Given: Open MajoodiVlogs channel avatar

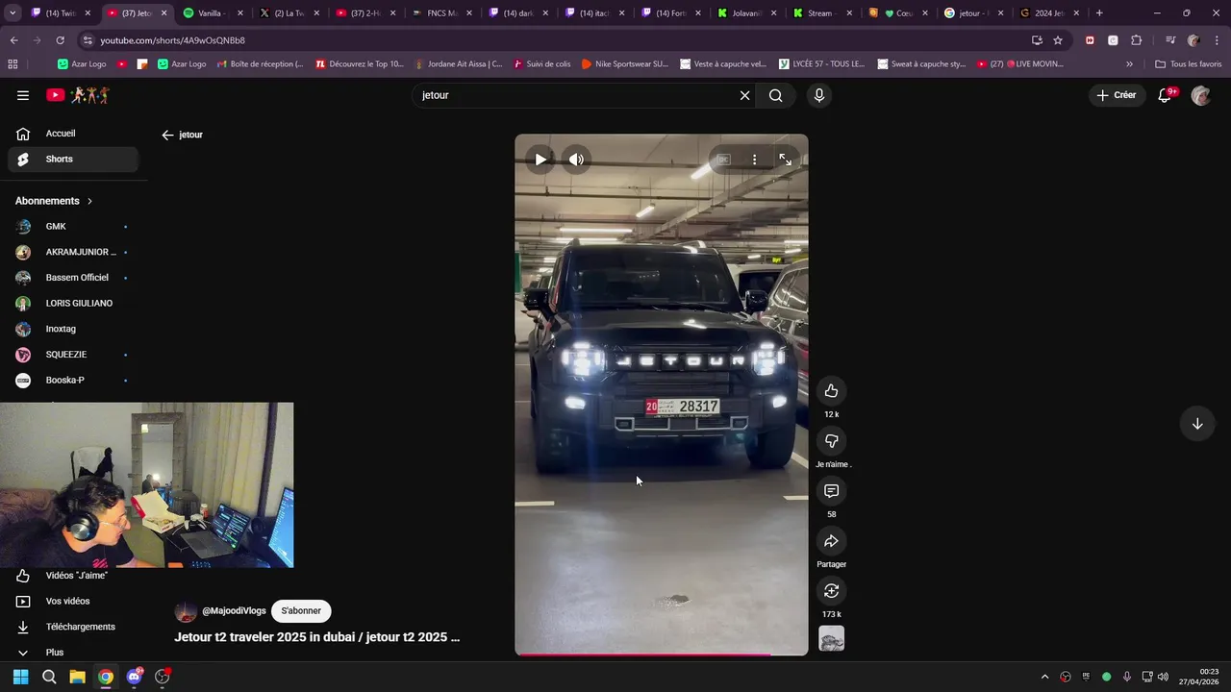Looking at the screenshot, I should click(186, 611).
